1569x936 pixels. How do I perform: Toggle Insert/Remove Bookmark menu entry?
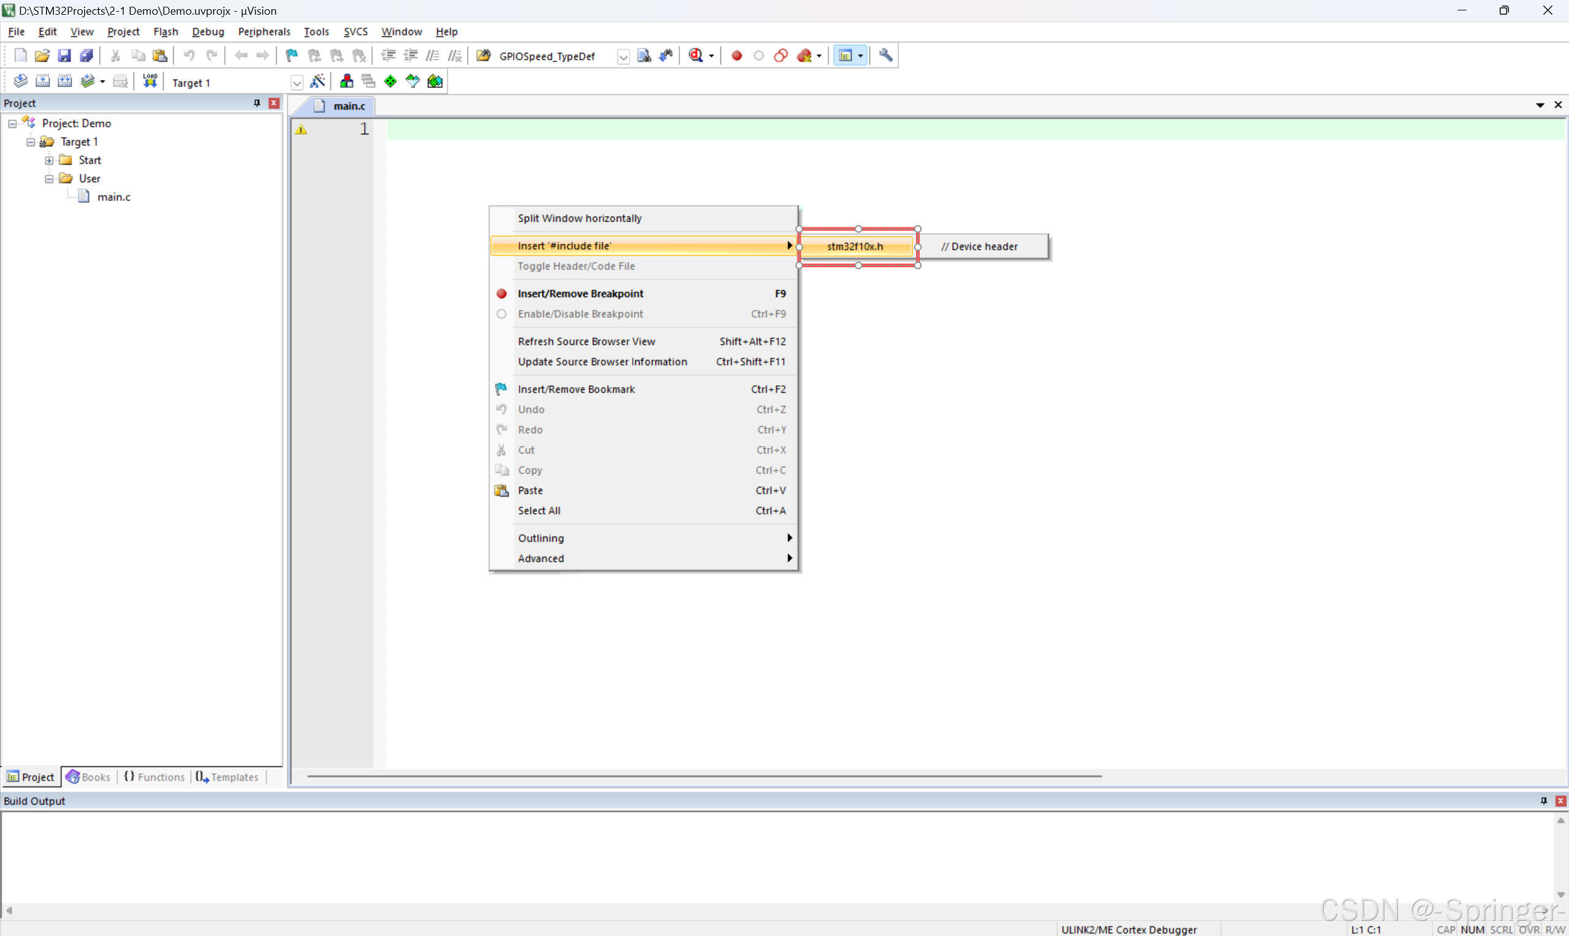[x=576, y=389]
